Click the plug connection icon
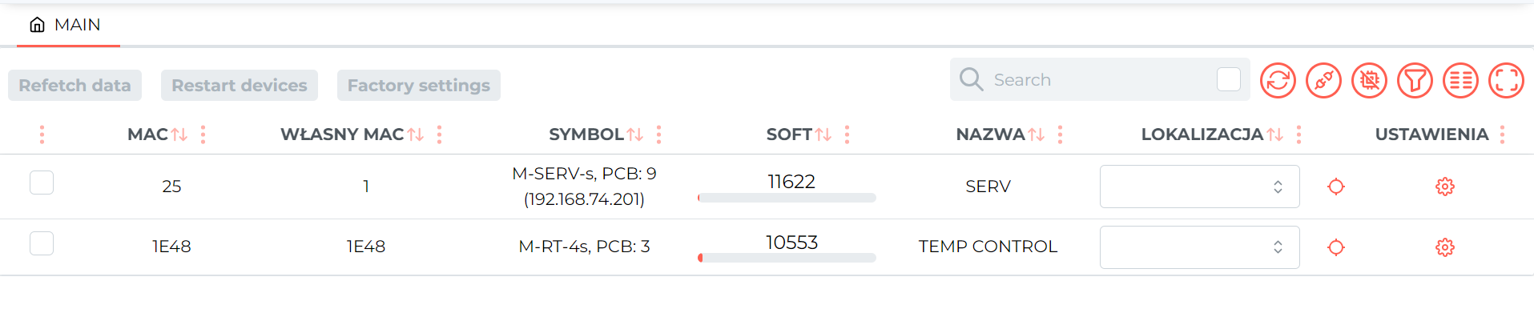Screen dimensions: 1534x309 [x=1323, y=80]
